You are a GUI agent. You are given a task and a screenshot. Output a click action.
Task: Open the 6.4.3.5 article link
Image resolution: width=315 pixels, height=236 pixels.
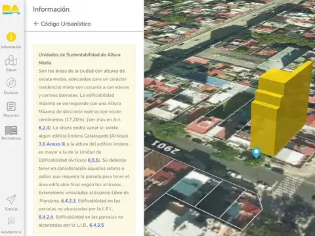[x=96, y=225]
